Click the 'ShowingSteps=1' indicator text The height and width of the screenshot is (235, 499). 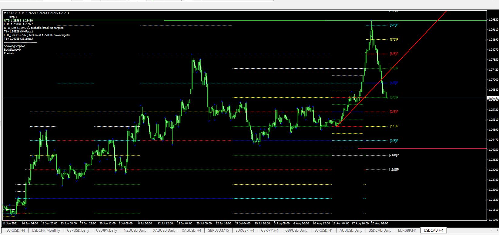pos(15,46)
